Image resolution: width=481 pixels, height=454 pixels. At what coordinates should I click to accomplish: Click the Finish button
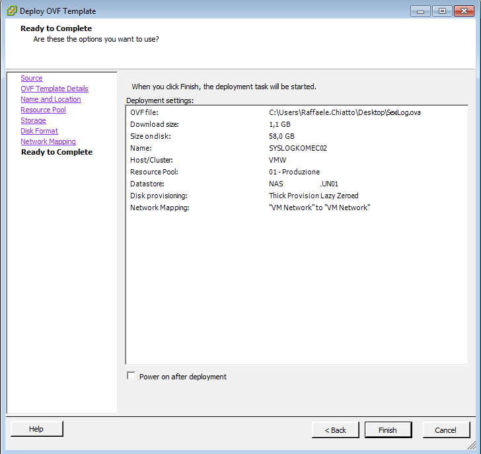pyautogui.click(x=388, y=430)
